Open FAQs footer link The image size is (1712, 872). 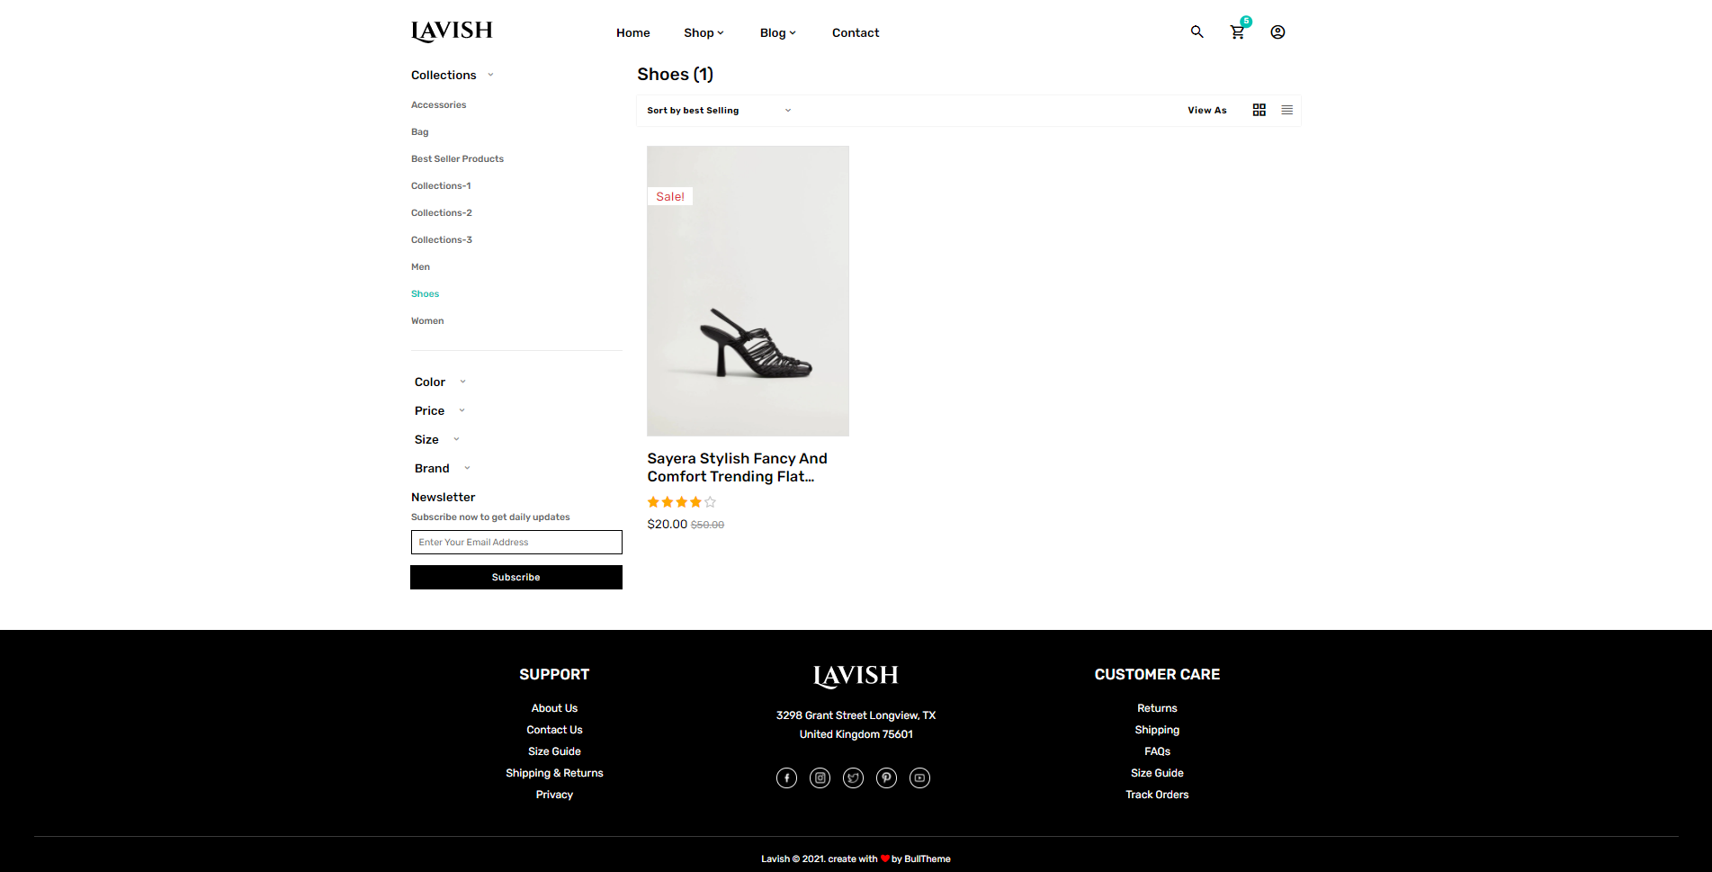click(1157, 751)
